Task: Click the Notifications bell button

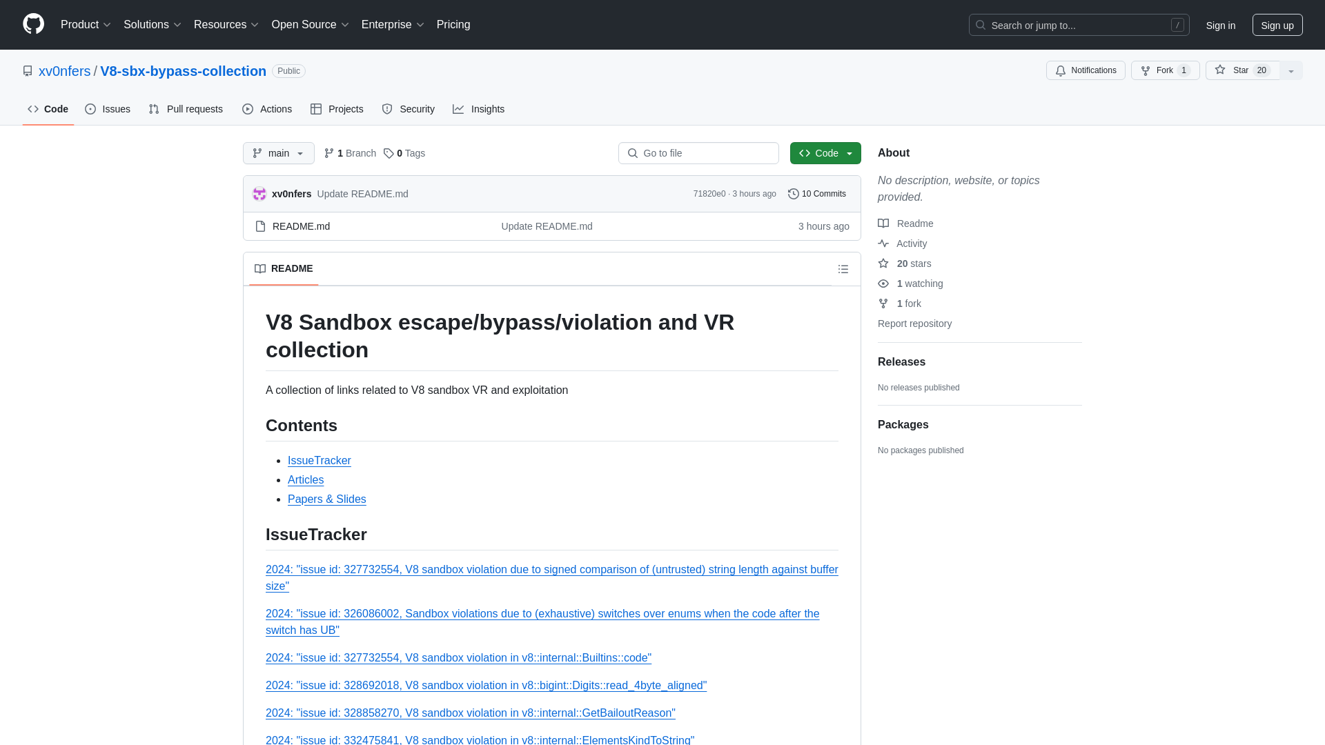Action: point(1086,70)
